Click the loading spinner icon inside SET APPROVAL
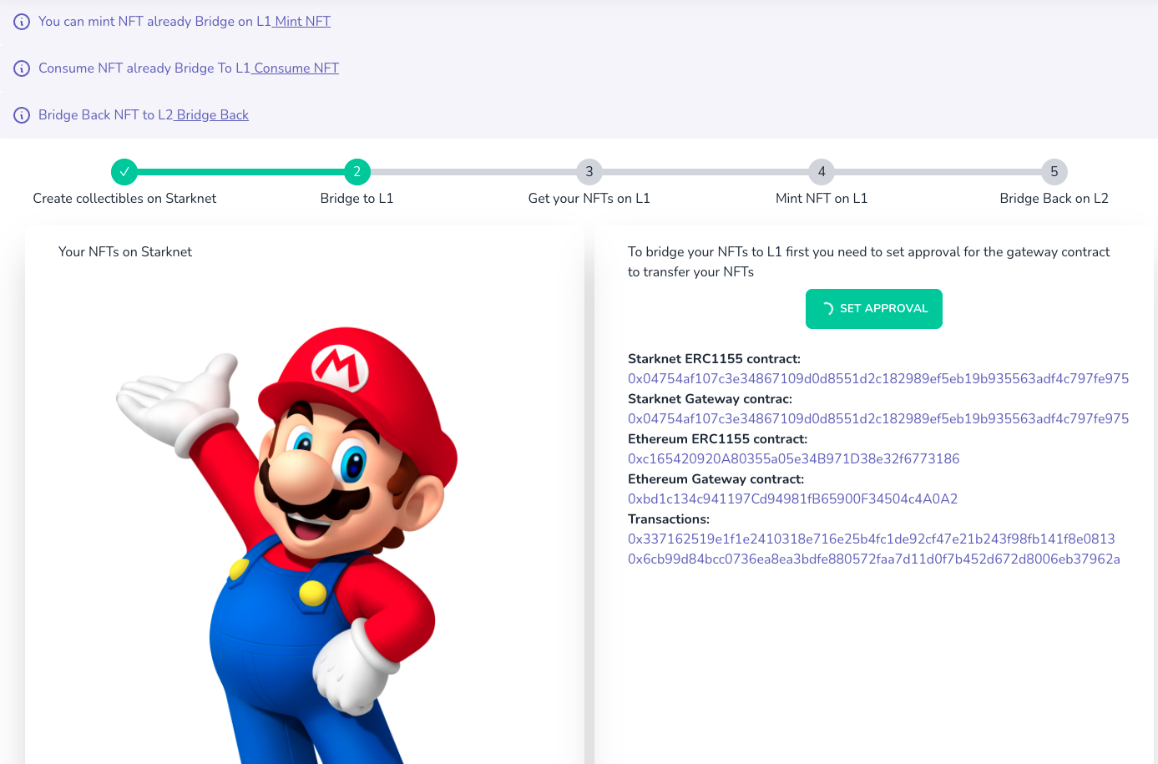This screenshot has width=1158, height=764. (x=827, y=308)
